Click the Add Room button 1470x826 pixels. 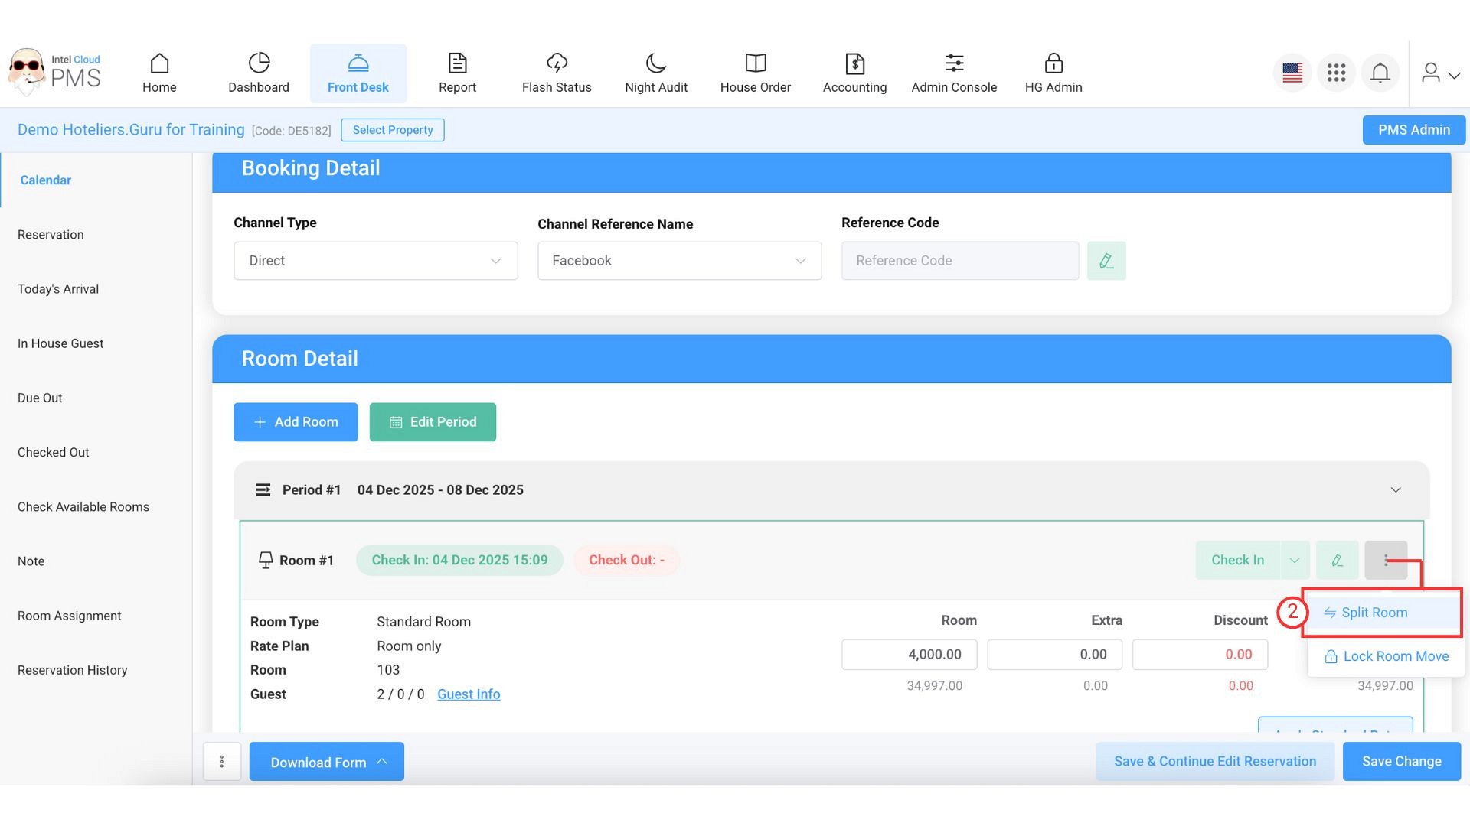click(x=296, y=422)
